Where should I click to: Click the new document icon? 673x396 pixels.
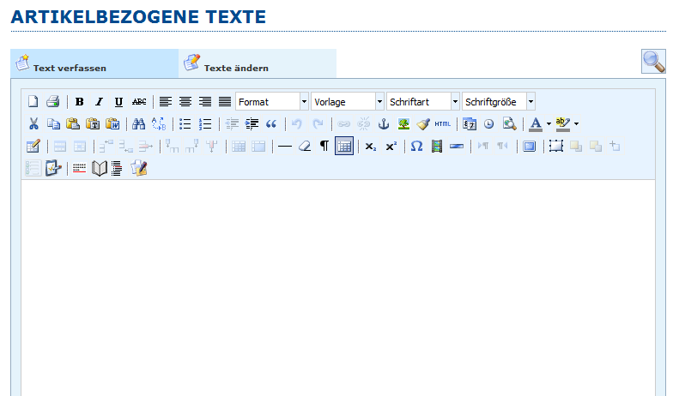tap(33, 102)
